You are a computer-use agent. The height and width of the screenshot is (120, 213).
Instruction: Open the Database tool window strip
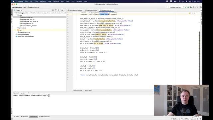point(201,13)
